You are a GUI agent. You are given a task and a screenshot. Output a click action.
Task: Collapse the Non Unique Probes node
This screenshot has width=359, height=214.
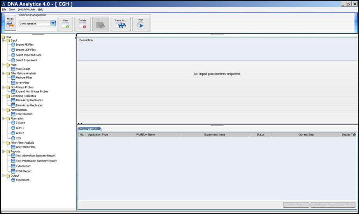(x=3, y=87)
